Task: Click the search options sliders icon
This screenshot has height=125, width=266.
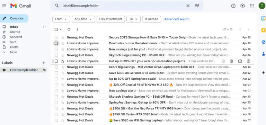Action: point(197,6)
